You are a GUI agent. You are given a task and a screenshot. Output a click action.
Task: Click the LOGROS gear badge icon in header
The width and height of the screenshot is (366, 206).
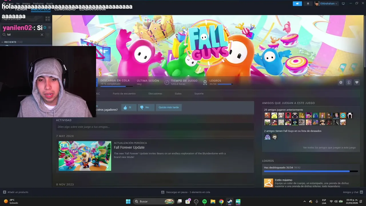(x=205, y=82)
